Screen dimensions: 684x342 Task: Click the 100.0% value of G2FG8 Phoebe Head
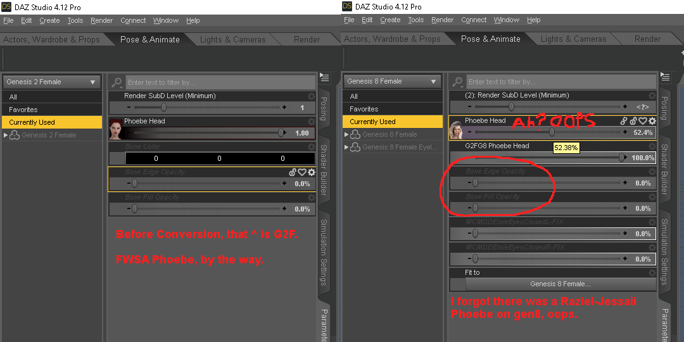click(643, 158)
